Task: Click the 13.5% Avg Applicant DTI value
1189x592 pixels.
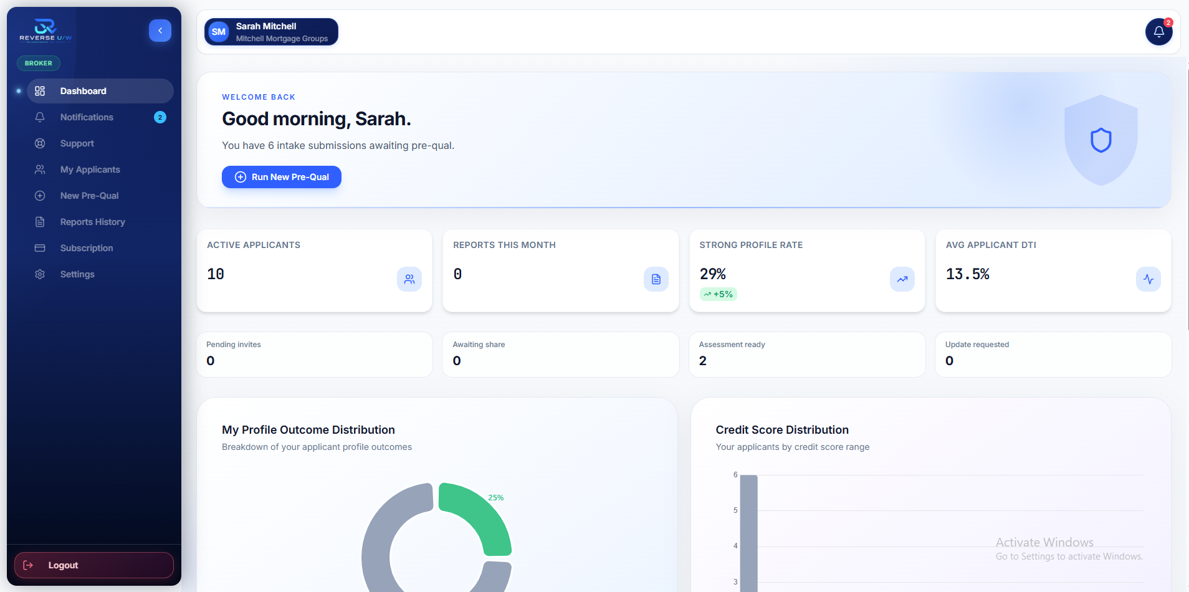Action: pos(968,274)
